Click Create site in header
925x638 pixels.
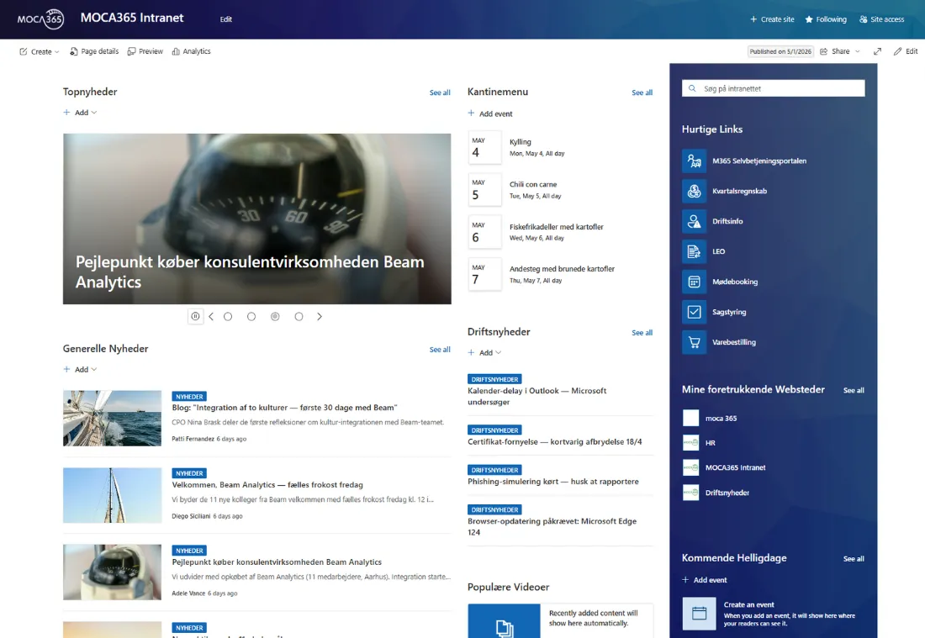[772, 19]
